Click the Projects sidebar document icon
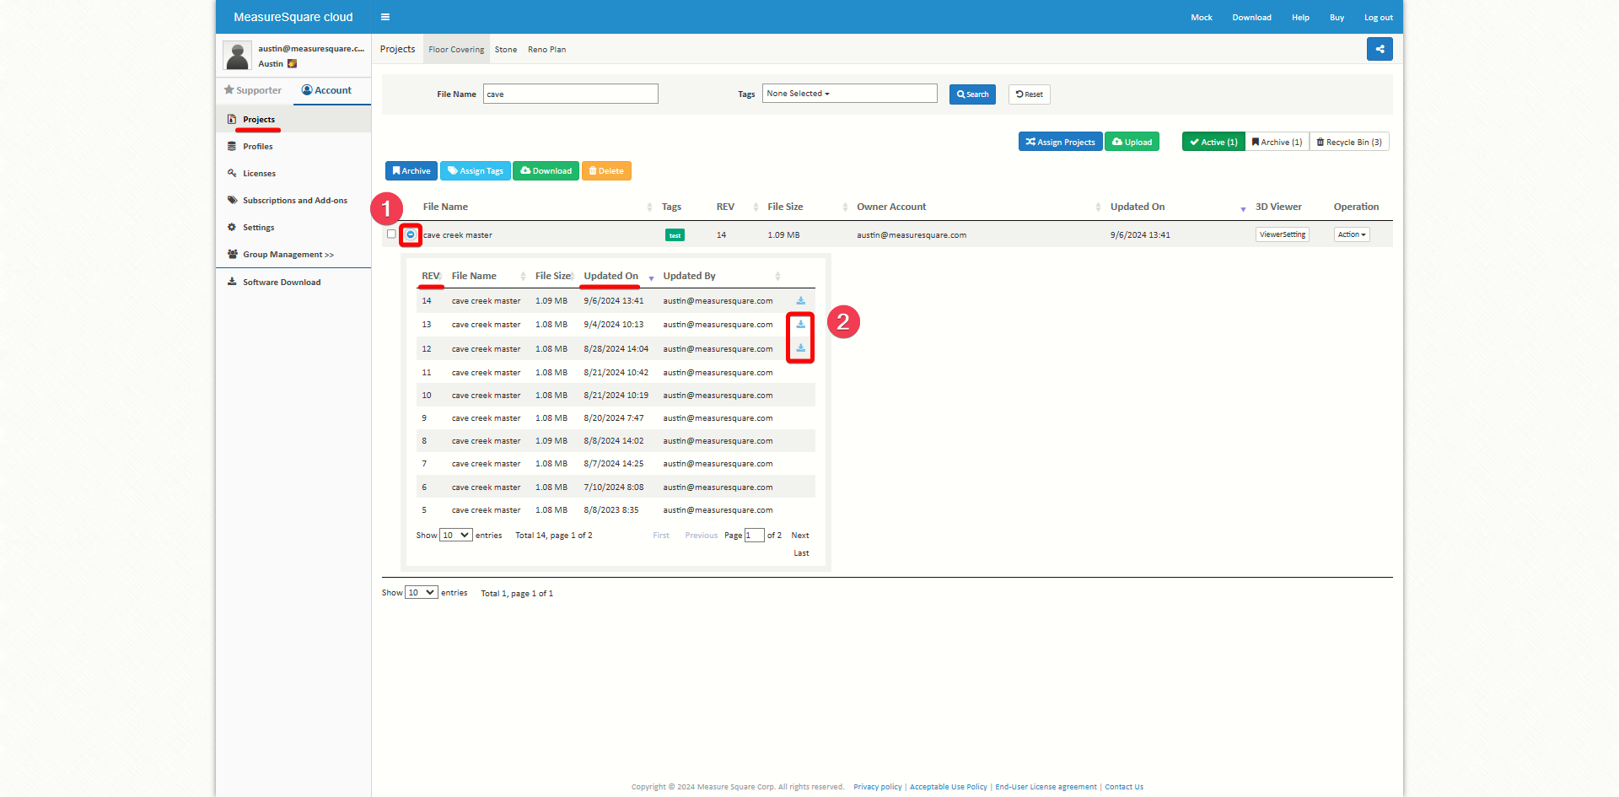 [232, 120]
